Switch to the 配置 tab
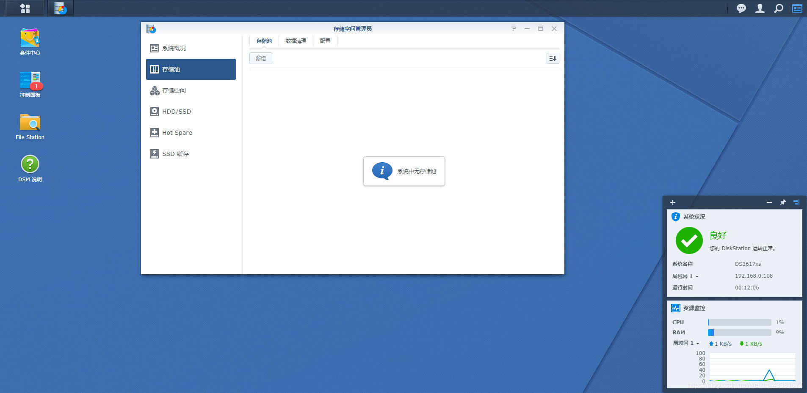Image resolution: width=807 pixels, height=393 pixels. [325, 41]
